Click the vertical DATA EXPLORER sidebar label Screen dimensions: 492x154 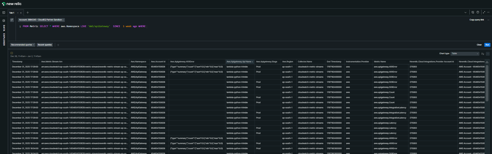[x=4, y=35]
